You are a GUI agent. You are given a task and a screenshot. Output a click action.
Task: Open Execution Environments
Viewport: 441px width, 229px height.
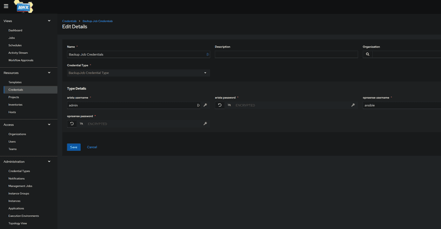pos(24,216)
